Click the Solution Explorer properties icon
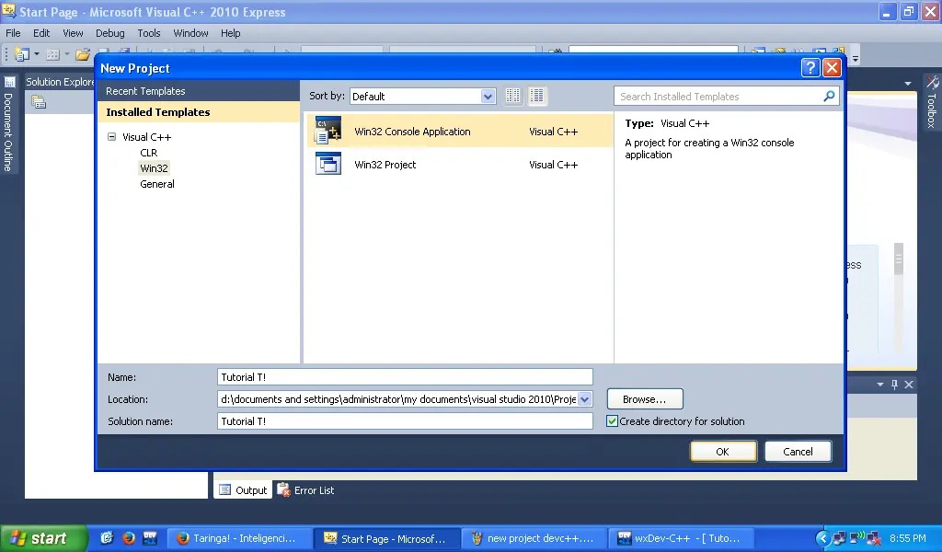Screen dimensions: 942x552 (x=39, y=102)
